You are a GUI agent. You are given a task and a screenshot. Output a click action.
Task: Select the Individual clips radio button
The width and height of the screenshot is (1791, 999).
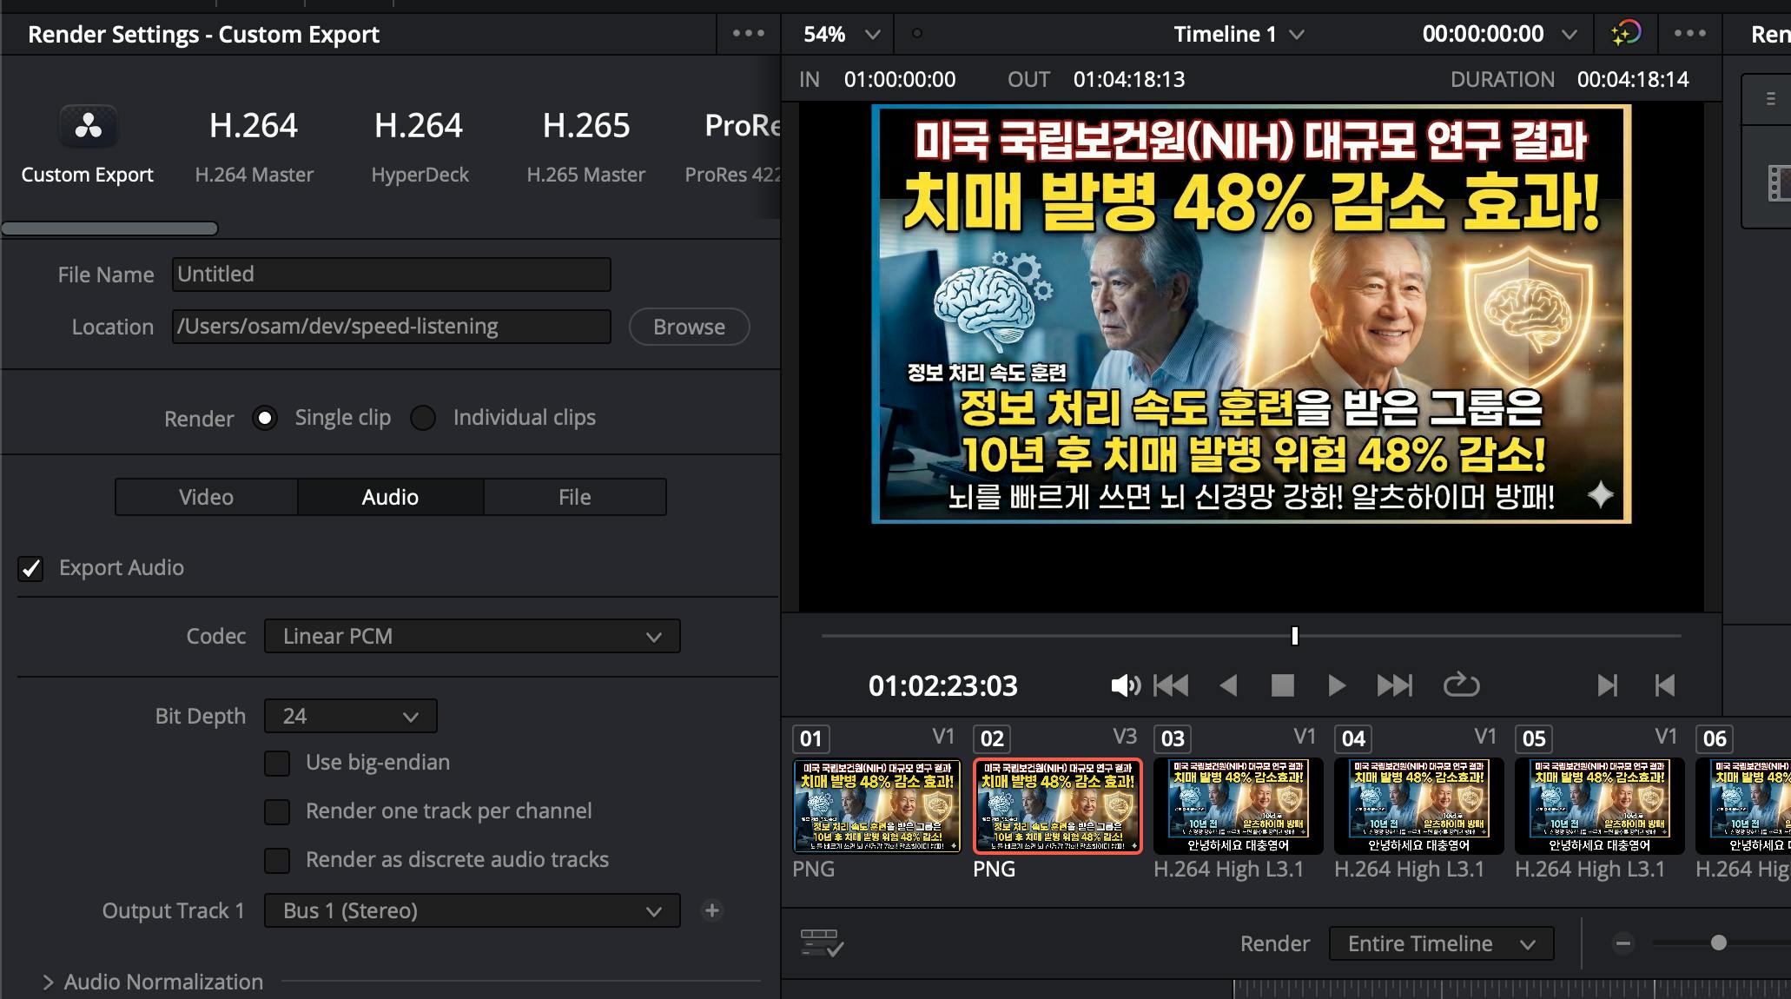point(423,418)
